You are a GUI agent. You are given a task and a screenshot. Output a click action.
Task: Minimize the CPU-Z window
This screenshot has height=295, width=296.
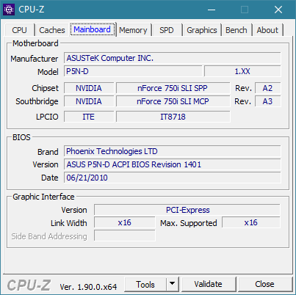click(x=212, y=10)
